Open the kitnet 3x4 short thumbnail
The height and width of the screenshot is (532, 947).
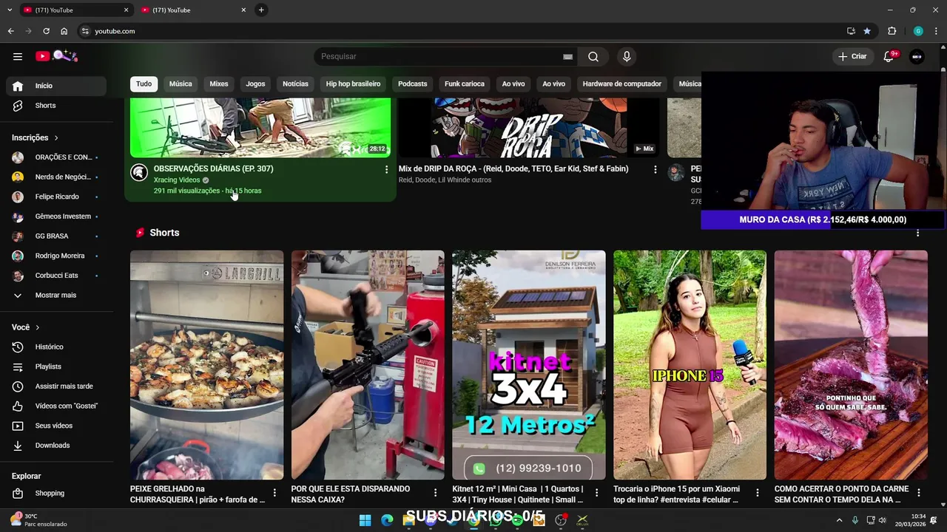point(529,365)
